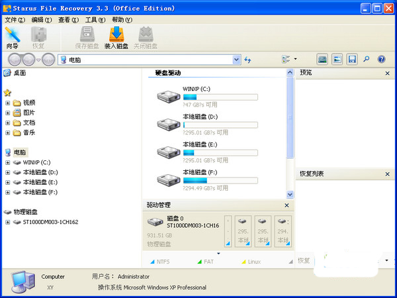Image resolution: width=397 pixels, height=298 pixels.
Task: Select the 294 GB partition block
Action: point(283,231)
